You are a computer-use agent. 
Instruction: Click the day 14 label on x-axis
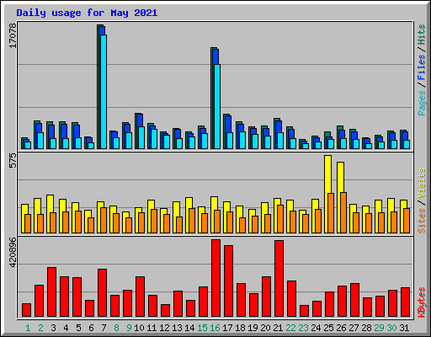click(x=189, y=328)
